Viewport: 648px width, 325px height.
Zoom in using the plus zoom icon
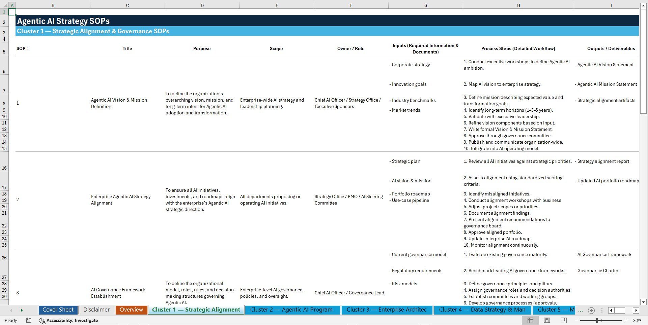[x=626, y=320]
